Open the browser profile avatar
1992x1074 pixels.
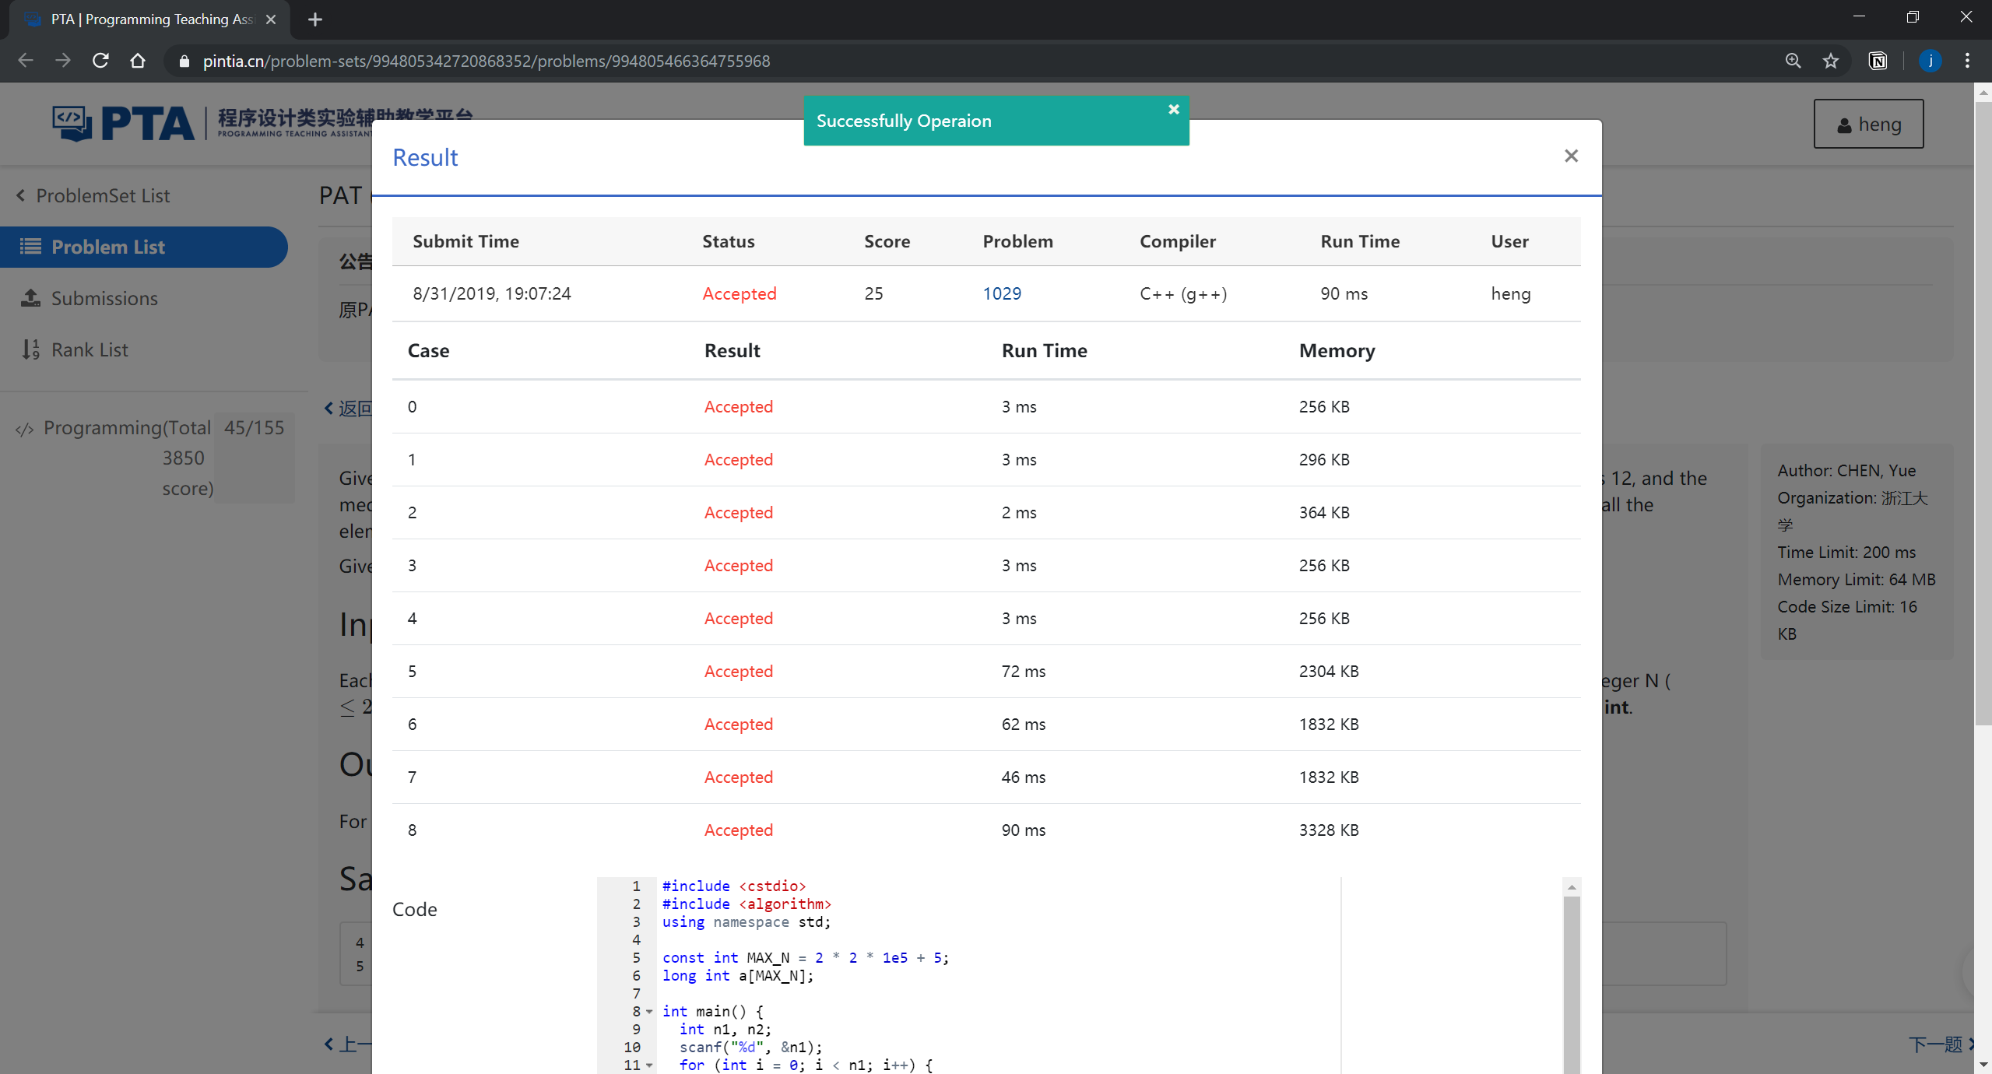click(1930, 61)
